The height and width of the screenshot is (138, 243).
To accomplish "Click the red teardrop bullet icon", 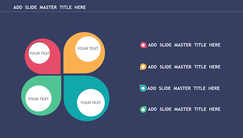I will pyautogui.click(x=143, y=45).
